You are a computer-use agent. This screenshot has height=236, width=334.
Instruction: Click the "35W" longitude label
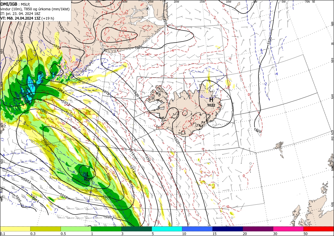98,2
